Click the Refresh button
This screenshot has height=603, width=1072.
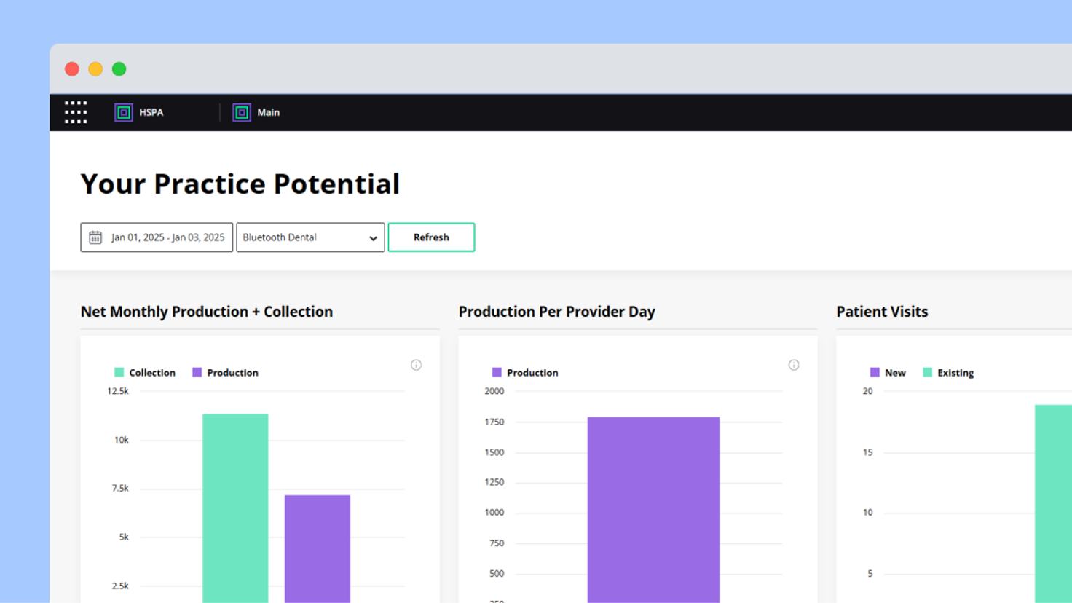[x=431, y=237]
